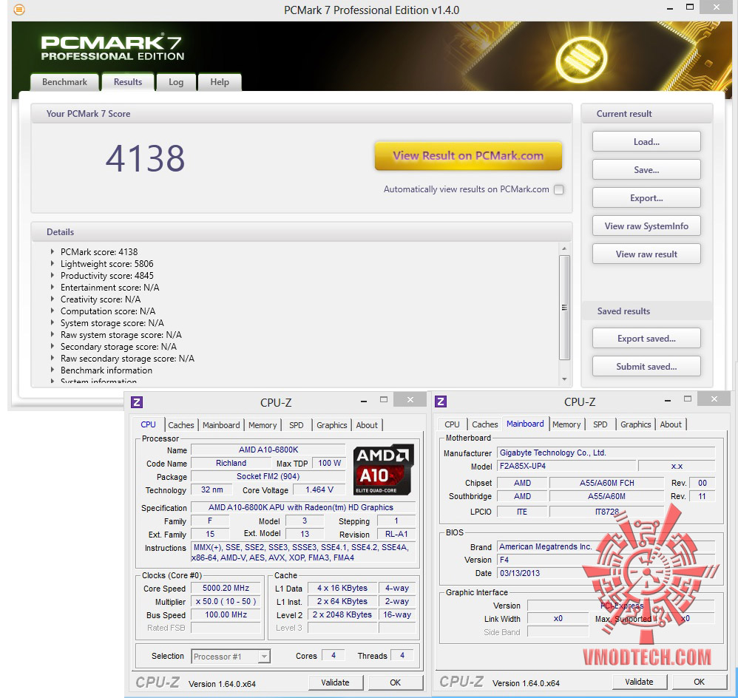
Task: Close the left CPU-Z window
Action: click(410, 399)
